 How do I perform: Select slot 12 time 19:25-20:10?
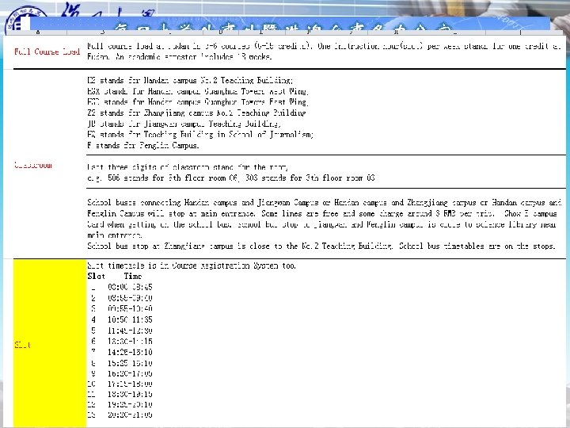pyautogui.click(x=130, y=404)
